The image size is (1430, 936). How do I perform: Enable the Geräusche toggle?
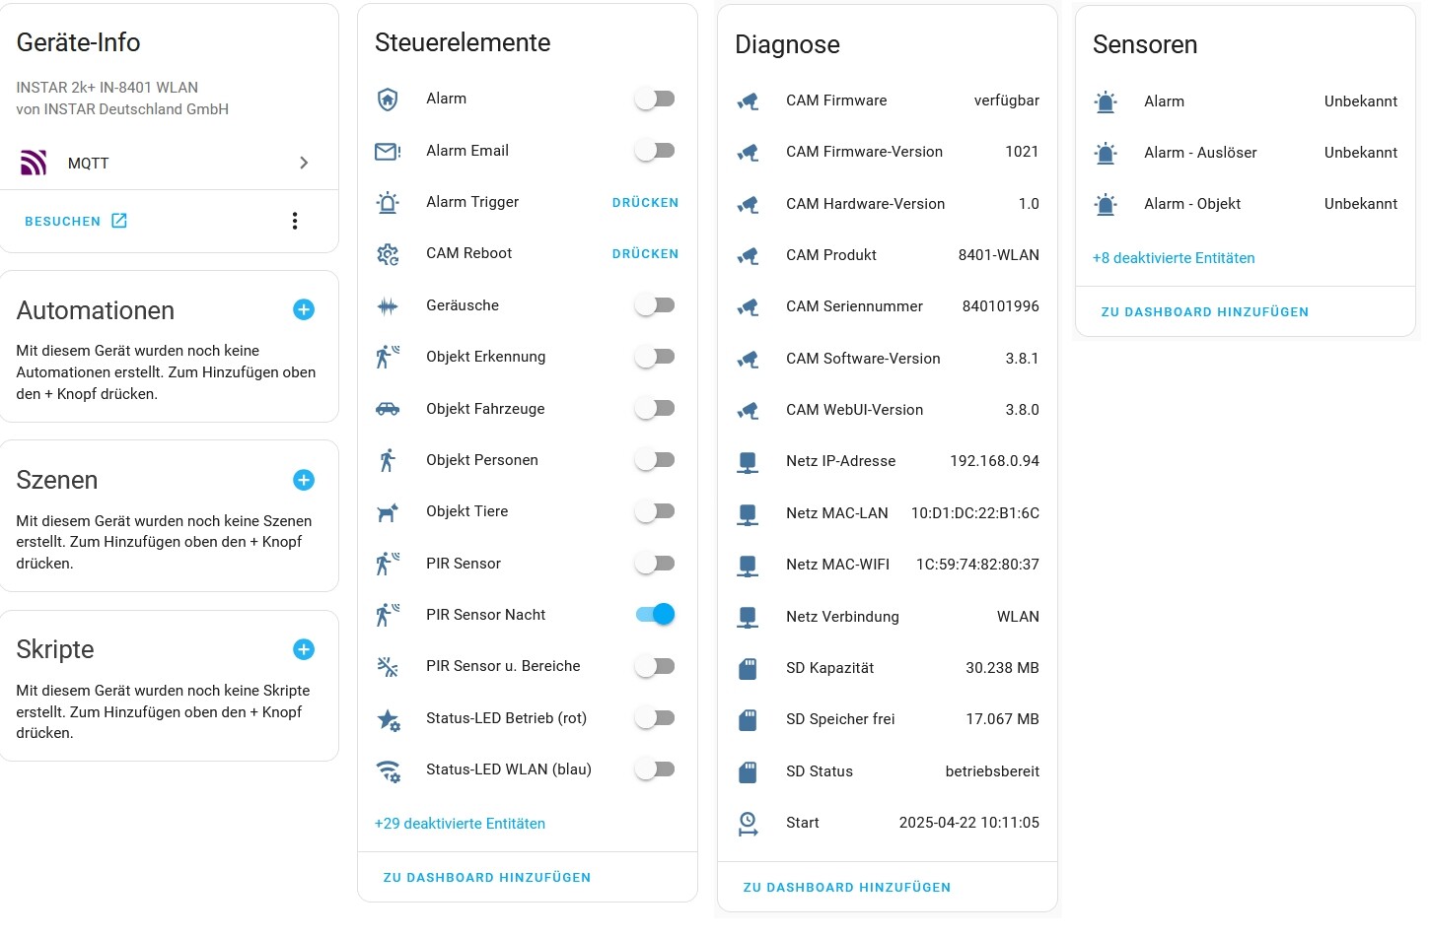(655, 305)
